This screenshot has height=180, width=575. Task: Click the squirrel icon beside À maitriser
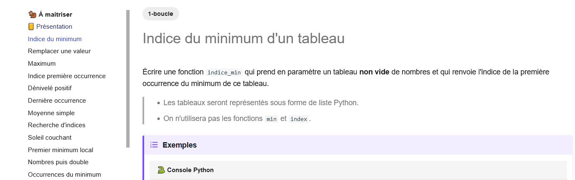pyautogui.click(x=32, y=15)
